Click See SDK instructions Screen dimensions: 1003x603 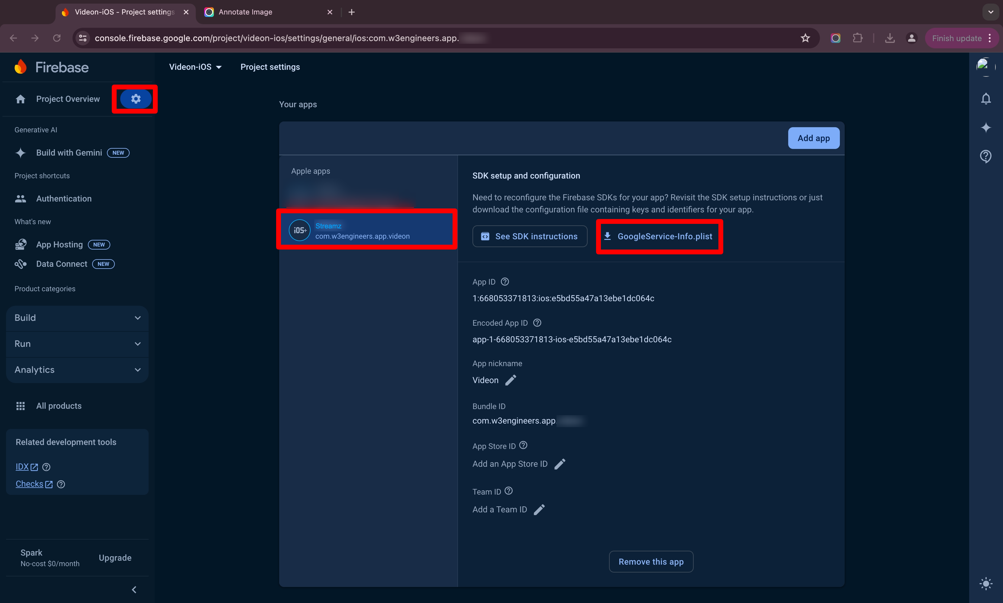530,237
